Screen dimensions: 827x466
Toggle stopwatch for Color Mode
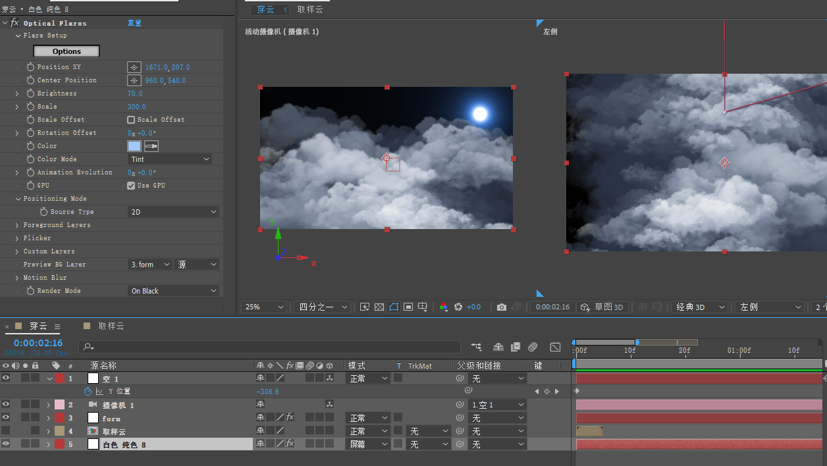30,159
